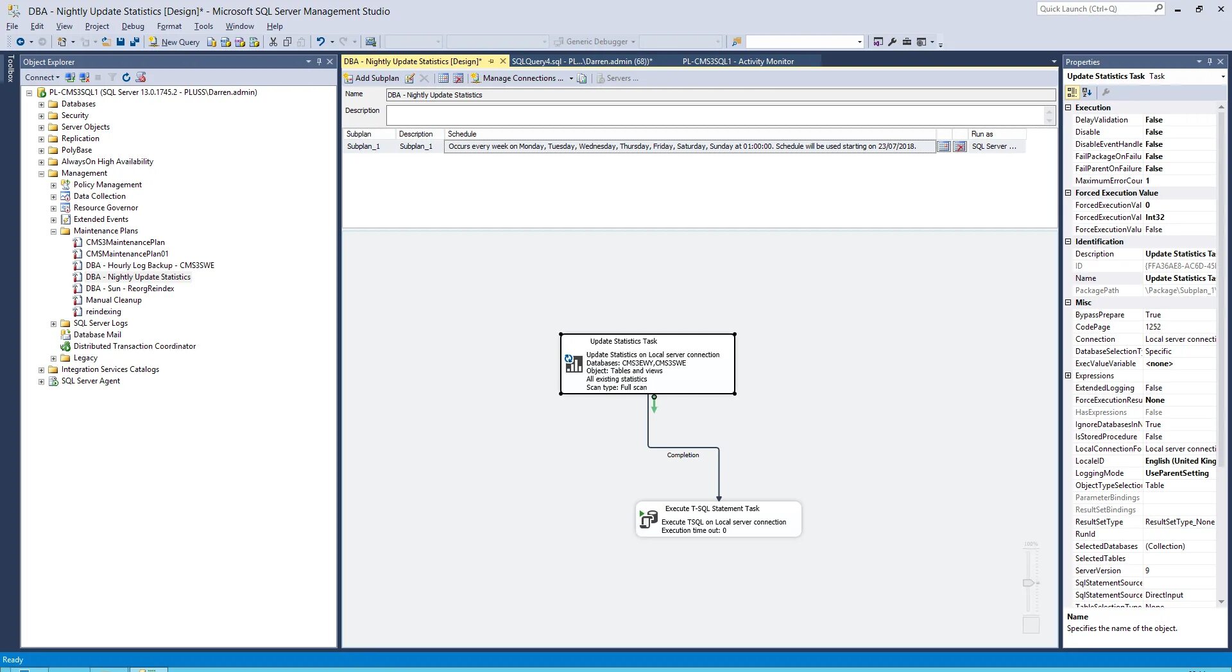Click the Open File folder icon
Viewport: 1232px width, 672px height.
tap(107, 42)
